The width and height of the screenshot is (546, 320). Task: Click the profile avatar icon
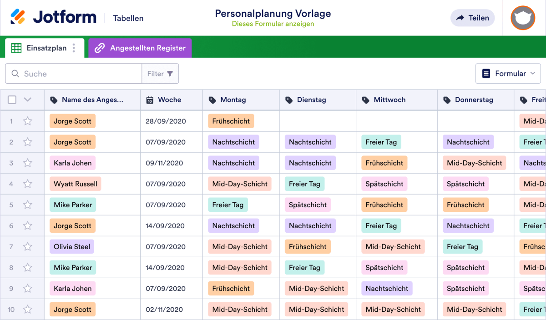click(522, 18)
